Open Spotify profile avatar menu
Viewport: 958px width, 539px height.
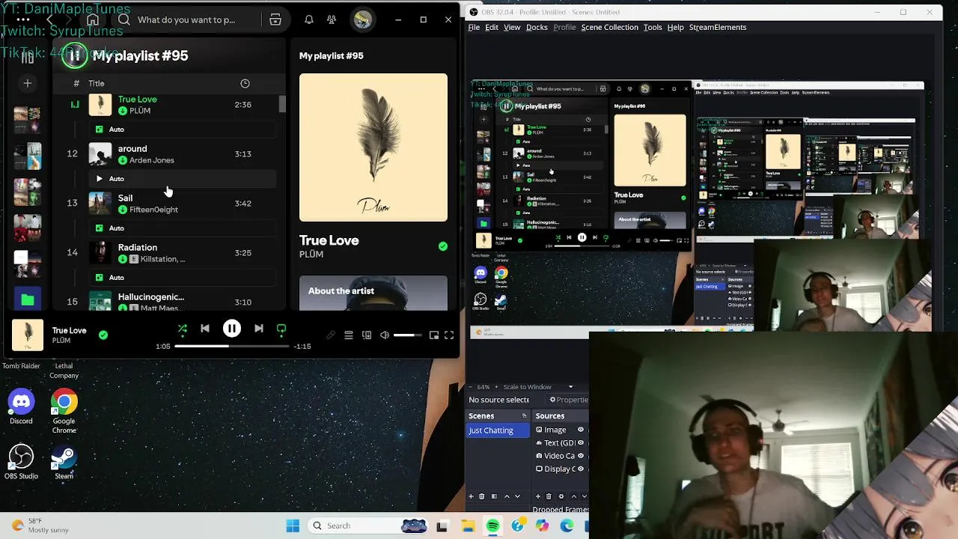[362, 20]
